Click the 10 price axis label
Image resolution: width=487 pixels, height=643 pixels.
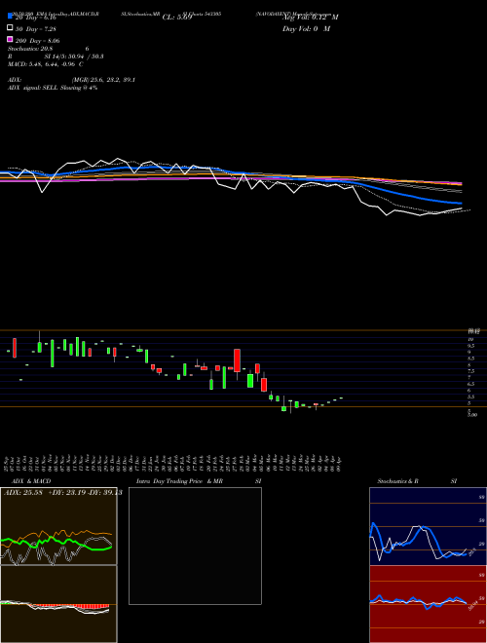(469, 340)
